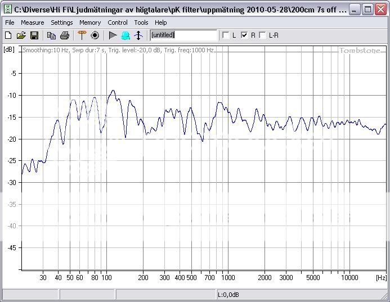This screenshot has width=390, height=302.
Task: Click the cyan toolbar icon
Action: [x=125, y=35]
